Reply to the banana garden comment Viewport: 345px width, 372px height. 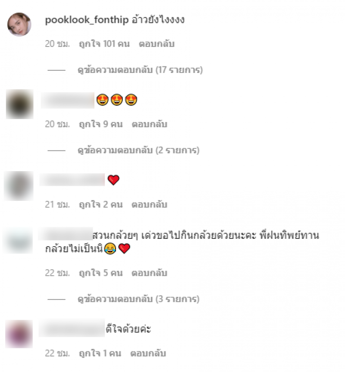point(150,273)
